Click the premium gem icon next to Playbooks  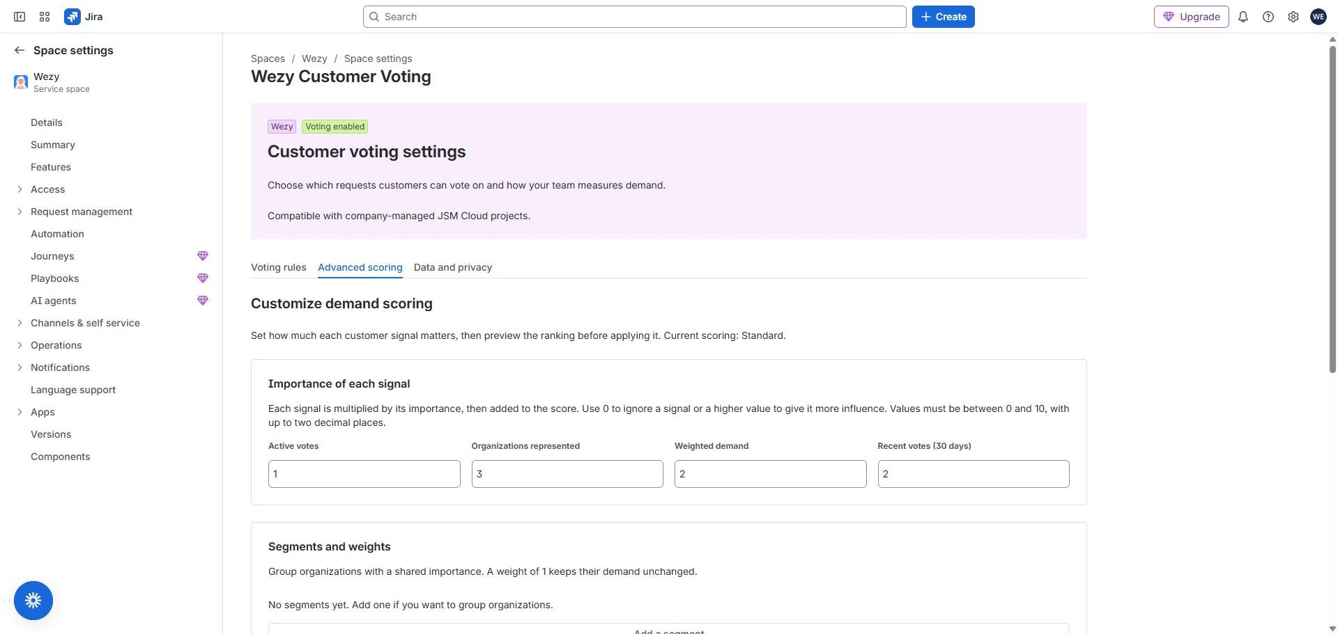coord(203,278)
